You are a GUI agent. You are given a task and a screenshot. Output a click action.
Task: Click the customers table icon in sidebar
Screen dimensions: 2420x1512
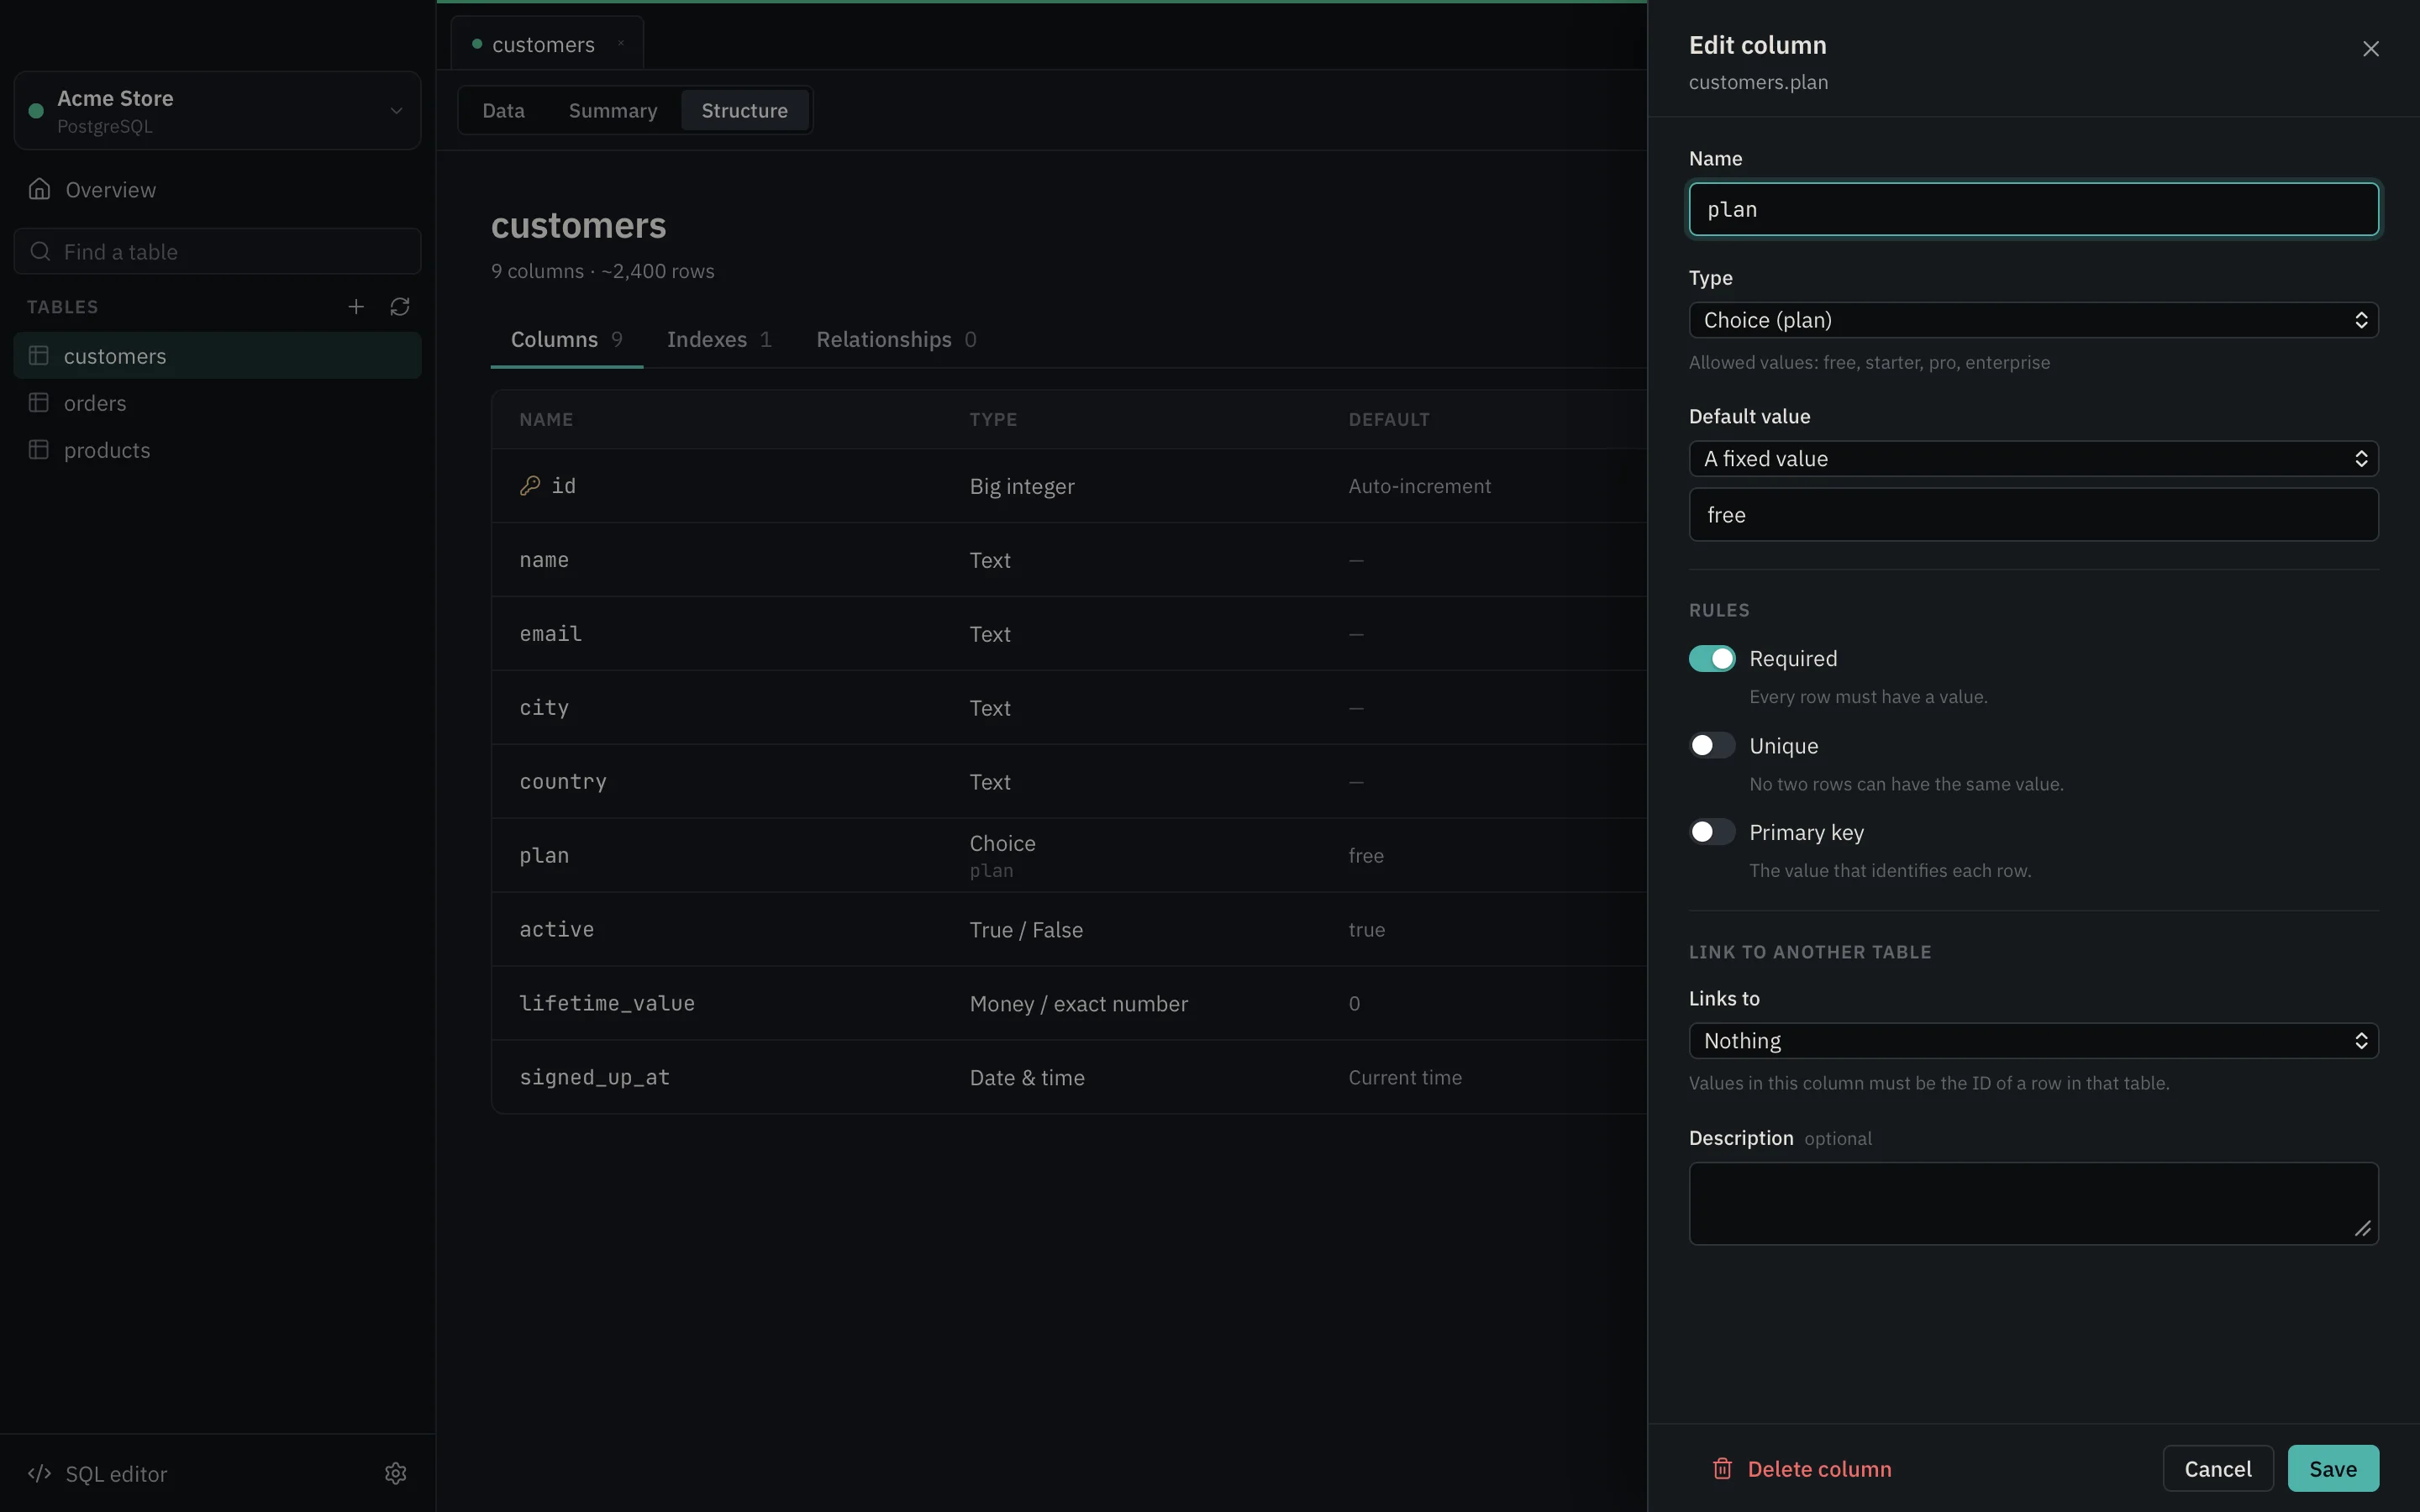click(39, 356)
